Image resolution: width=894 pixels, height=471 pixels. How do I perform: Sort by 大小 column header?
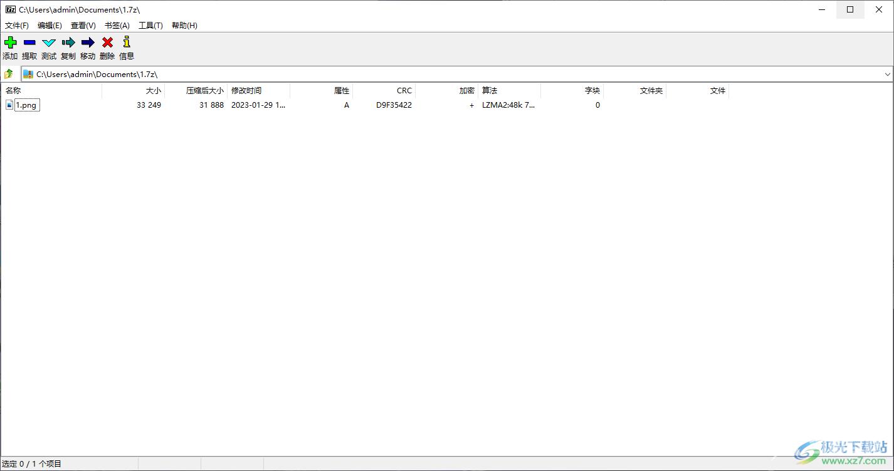(x=133, y=91)
